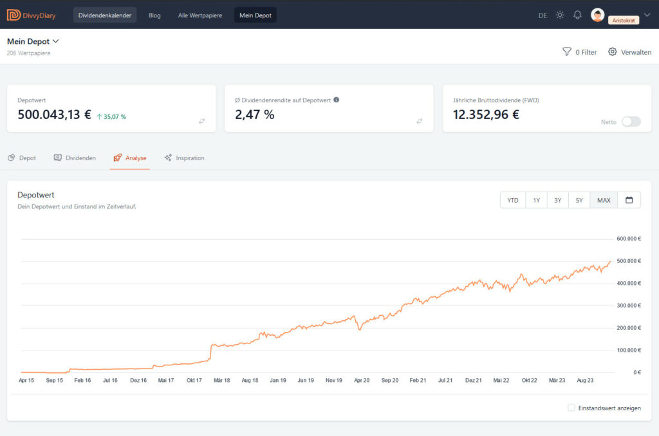This screenshot has height=436, width=659.
Task: Click the 500.043,13 € depot value
Action: [54, 114]
